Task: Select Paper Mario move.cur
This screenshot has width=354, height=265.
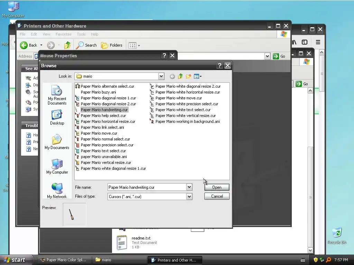Action: tap(96, 133)
